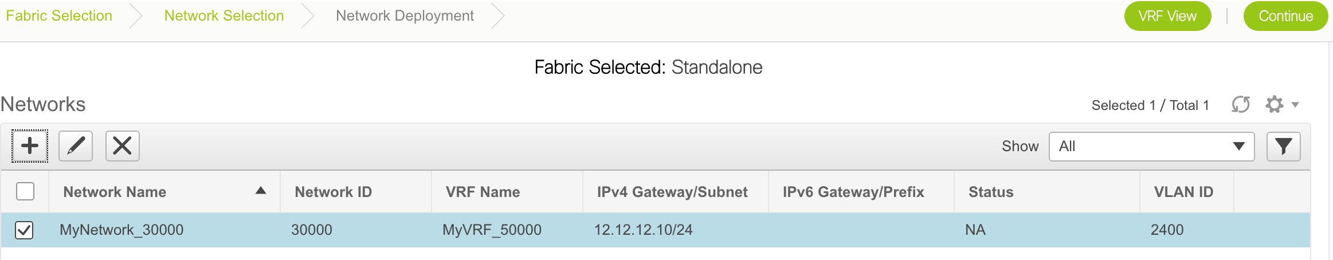The height and width of the screenshot is (260, 1333).
Task: Click the edit network pencil icon
Action: [x=76, y=146]
